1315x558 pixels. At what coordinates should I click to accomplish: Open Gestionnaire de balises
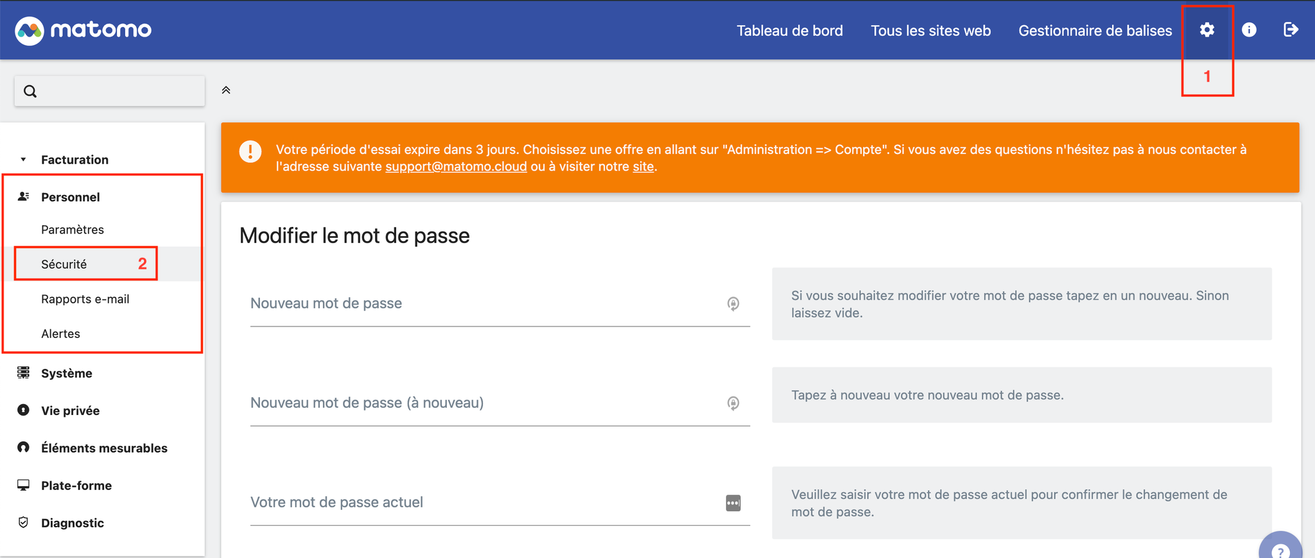click(x=1095, y=30)
